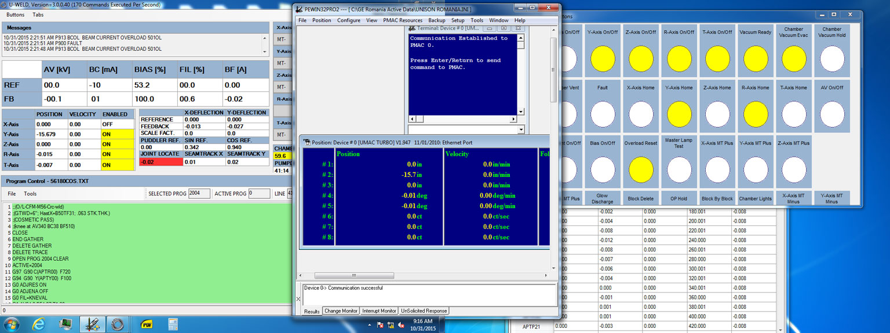Screen dimensions: 890x333
Task: Toggle the Z-Axis On/Off indicator
Action: coord(640,59)
